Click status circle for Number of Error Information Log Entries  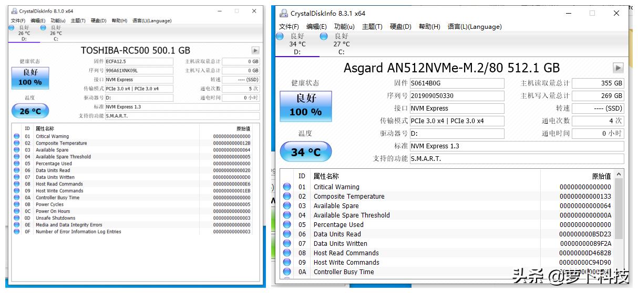17,232
